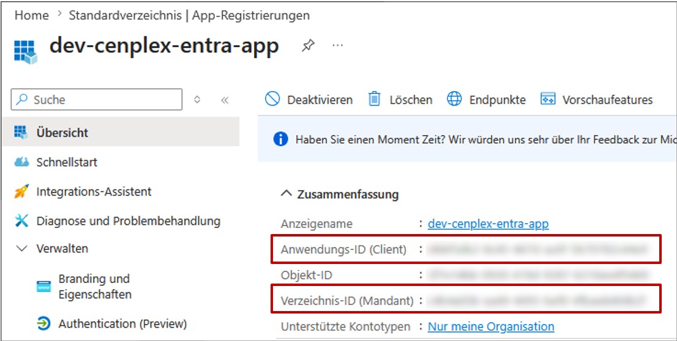
Task: Click the Anwendungs-ID (Client) label
Action: 343,249
